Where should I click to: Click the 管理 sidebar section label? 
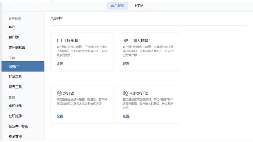point(11,97)
